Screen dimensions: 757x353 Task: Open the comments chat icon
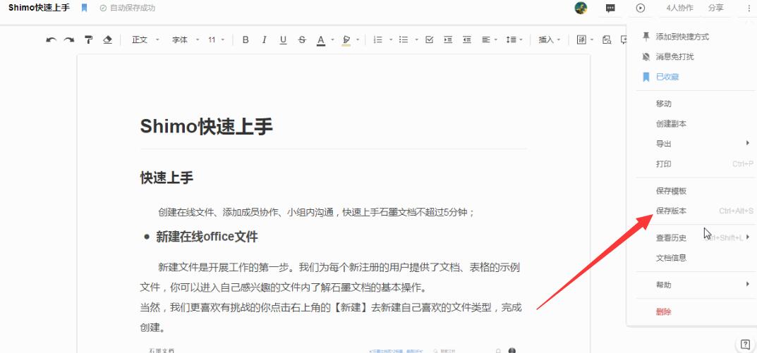click(610, 8)
